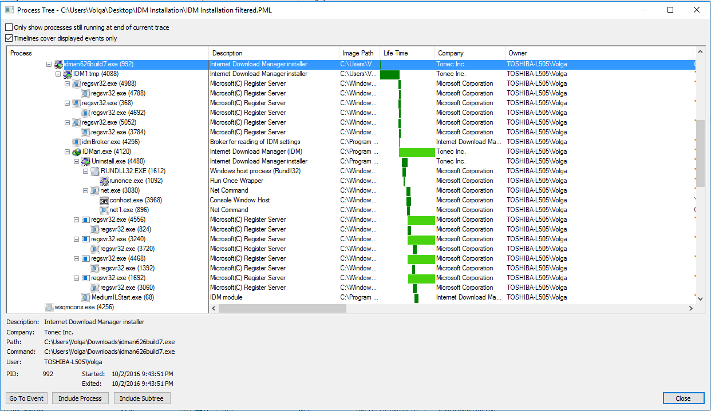The width and height of the screenshot is (711, 411).
Task: Click the regsvr32.exe (3240) icon
Action: click(x=86, y=239)
